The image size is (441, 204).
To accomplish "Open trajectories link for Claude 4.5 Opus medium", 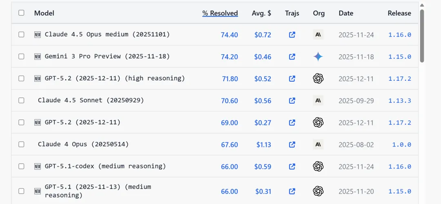I will pos(292,35).
